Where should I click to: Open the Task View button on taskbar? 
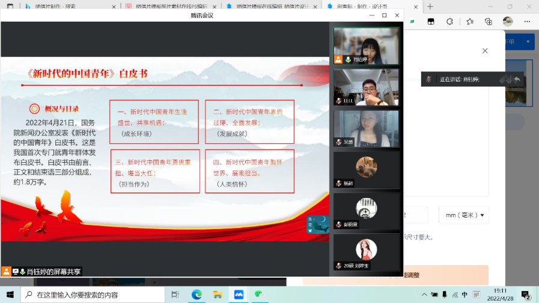(175, 295)
